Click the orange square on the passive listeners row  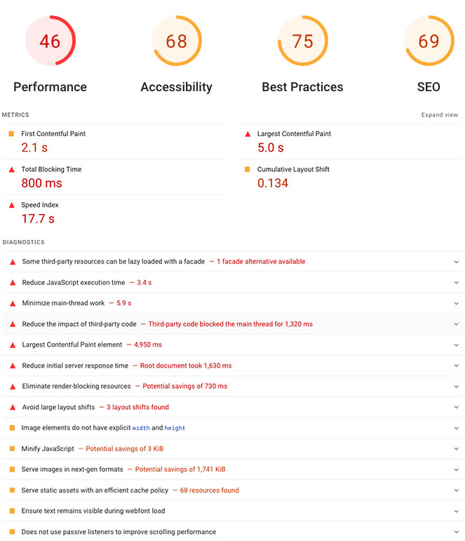(12, 532)
